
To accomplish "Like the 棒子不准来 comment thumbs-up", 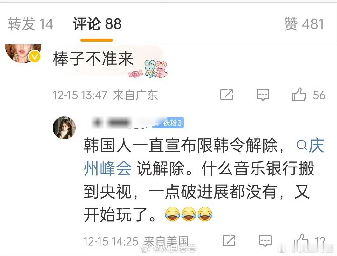I will click(x=299, y=94).
